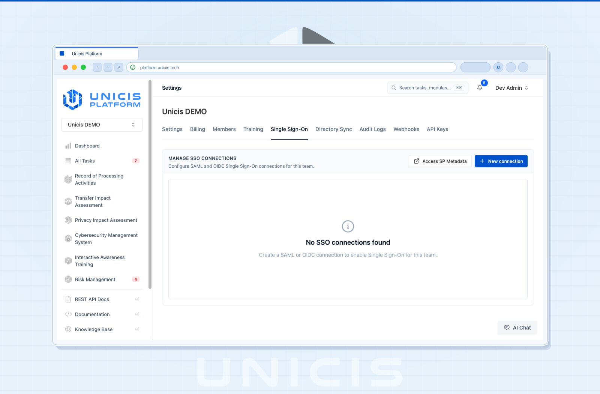Open Privacy Impact Assessment page
The height and width of the screenshot is (394, 600).
pyautogui.click(x=102, y=220)
